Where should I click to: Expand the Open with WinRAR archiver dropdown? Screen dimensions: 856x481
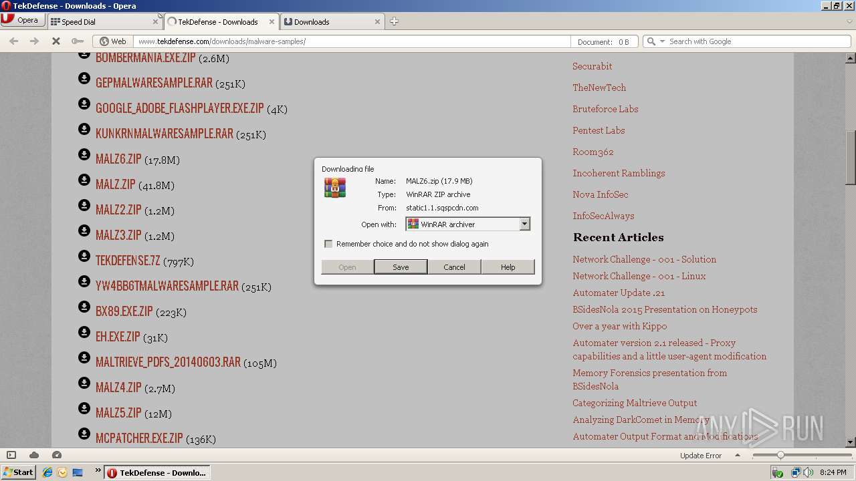pos(525,224)
